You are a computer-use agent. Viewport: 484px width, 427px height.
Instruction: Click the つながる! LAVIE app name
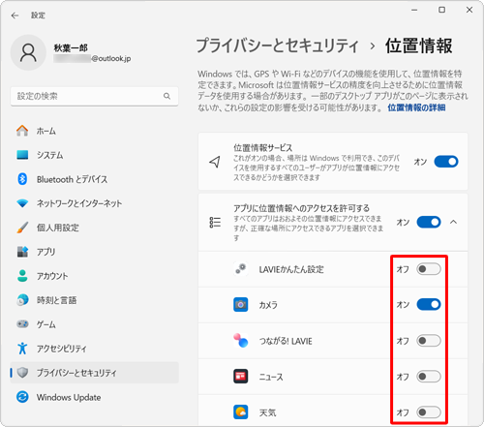coord(286,341)
